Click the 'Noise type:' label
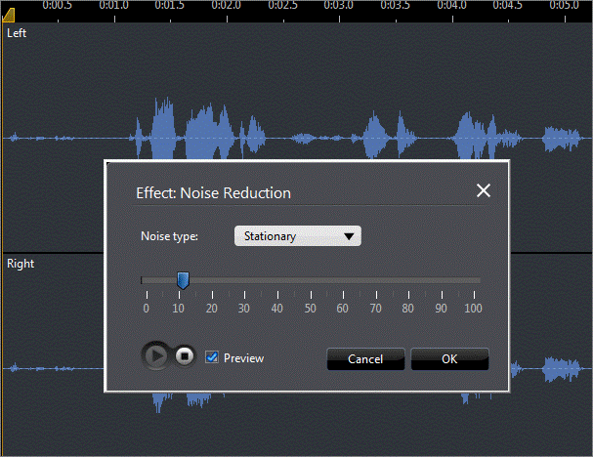Viewport: 593px width, 457px height. [169, 236]
